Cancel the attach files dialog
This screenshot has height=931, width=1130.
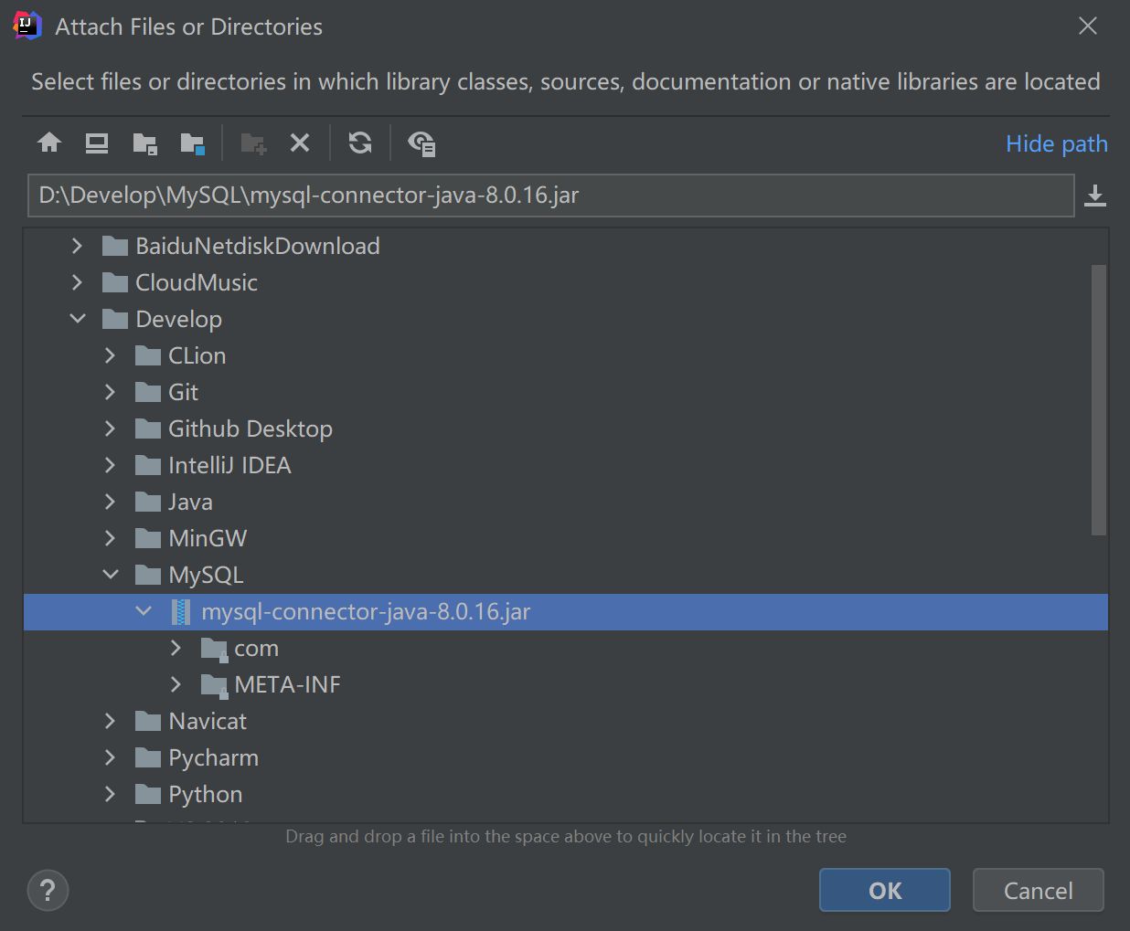1039,890
